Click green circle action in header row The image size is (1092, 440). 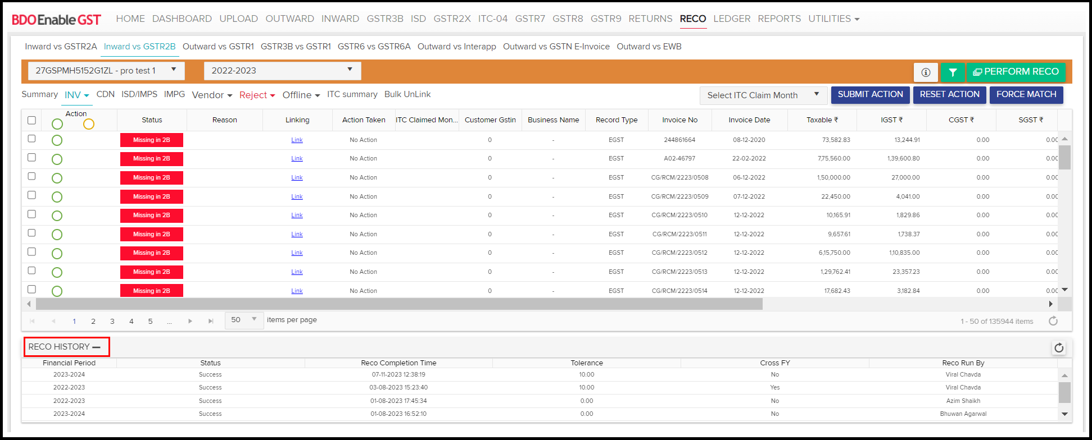(x=57, y=124)
